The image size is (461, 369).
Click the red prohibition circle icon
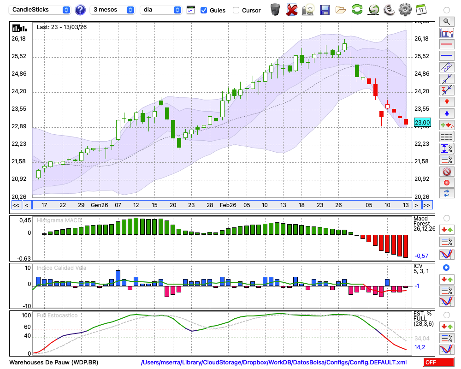pyautogui.click(x=447, y=171)
